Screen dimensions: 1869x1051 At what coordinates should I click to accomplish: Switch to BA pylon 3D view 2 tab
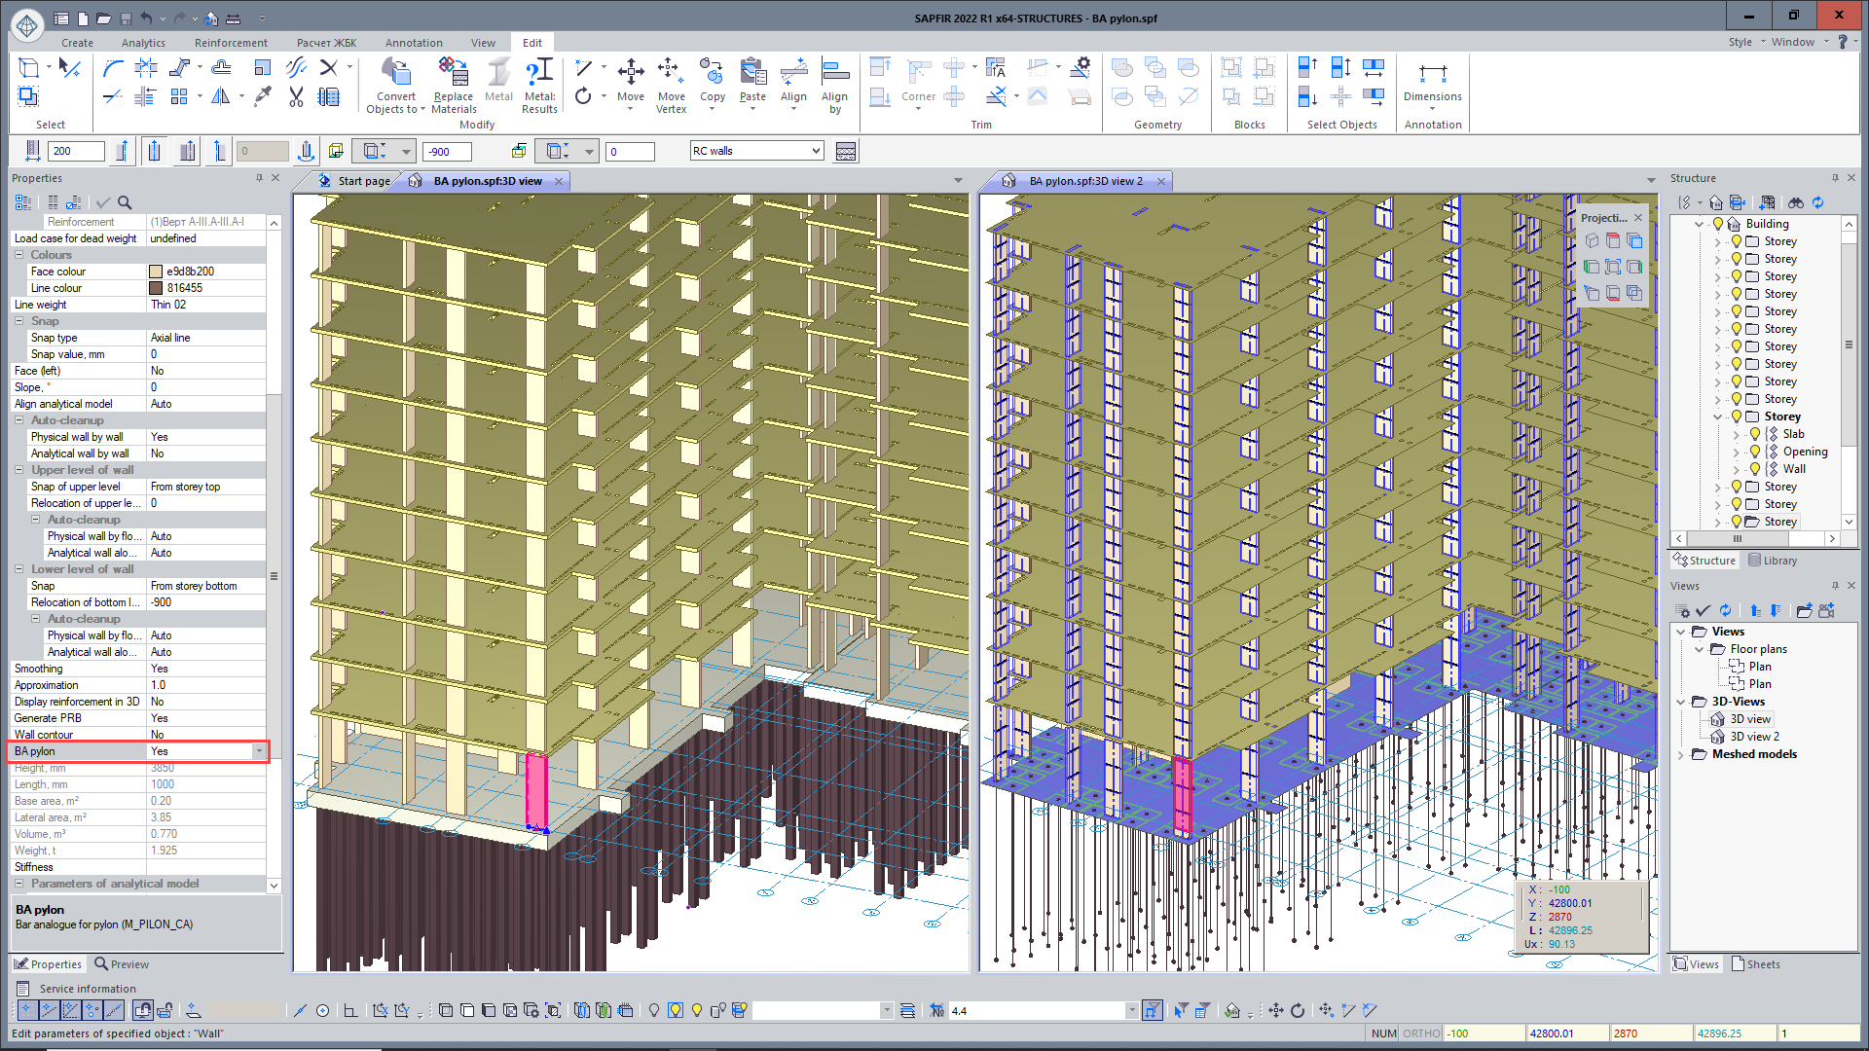[1085, 181]
